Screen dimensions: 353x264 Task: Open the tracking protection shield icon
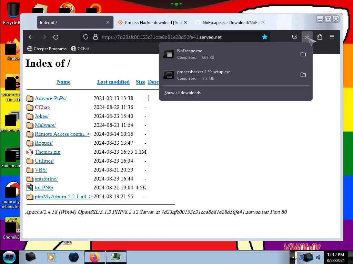point(86,37)
